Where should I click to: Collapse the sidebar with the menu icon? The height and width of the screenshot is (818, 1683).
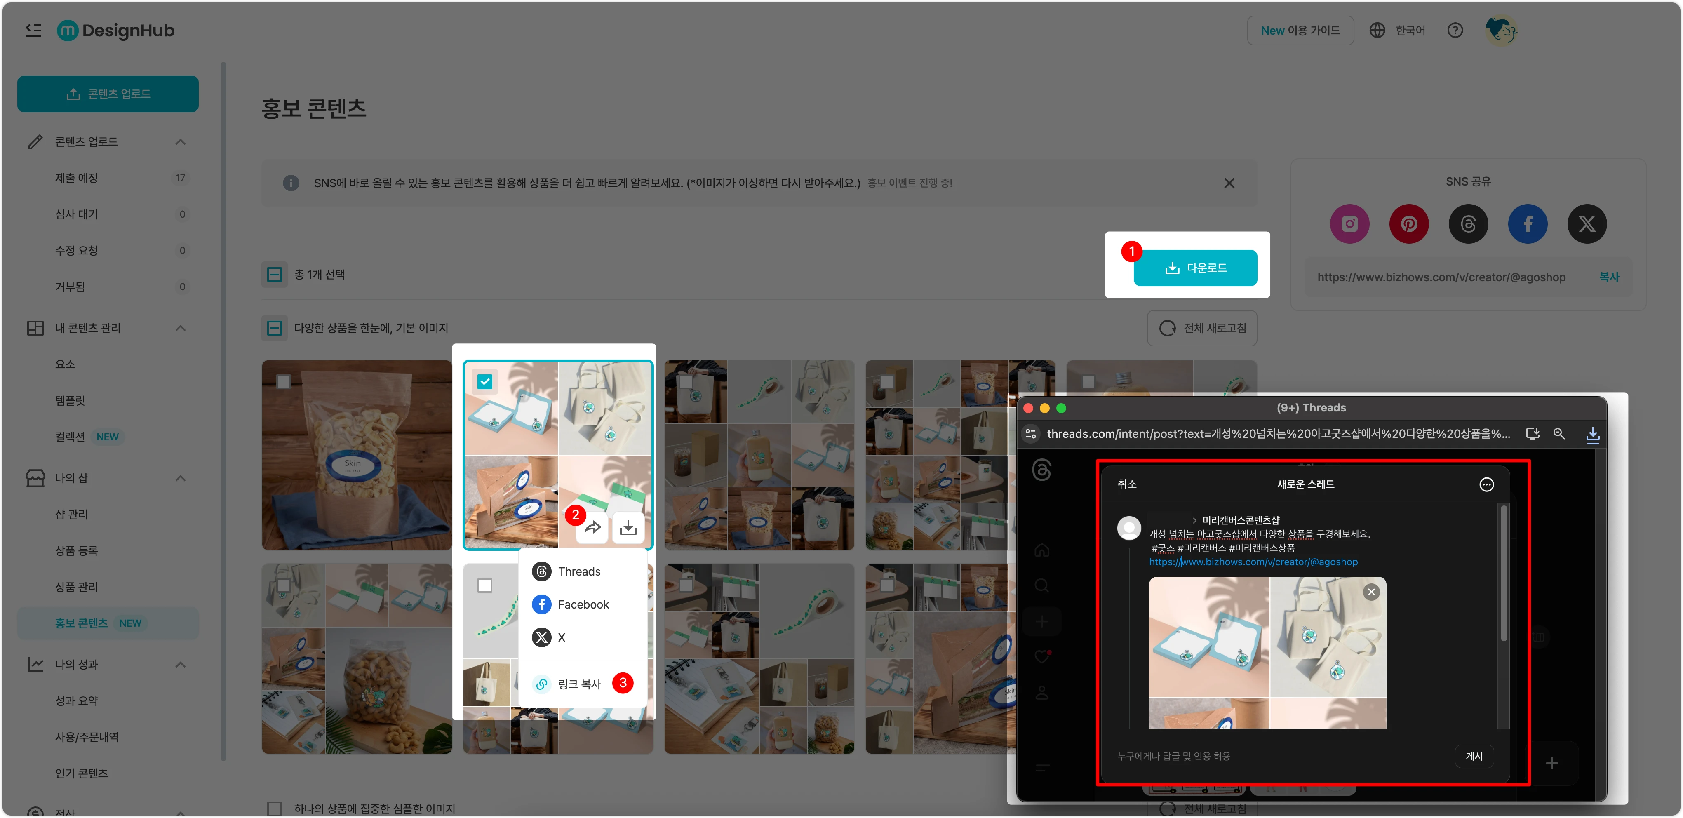[33, 30]
